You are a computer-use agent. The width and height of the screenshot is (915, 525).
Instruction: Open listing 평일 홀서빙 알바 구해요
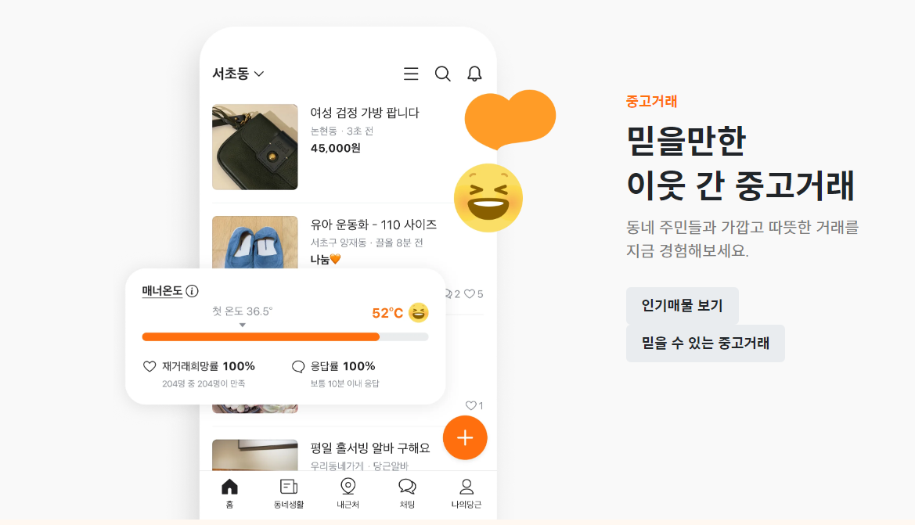tap(370, 448)
